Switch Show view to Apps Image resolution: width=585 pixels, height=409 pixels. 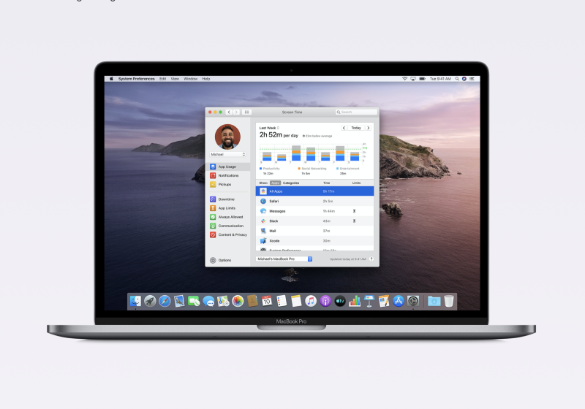coord(275,183)
